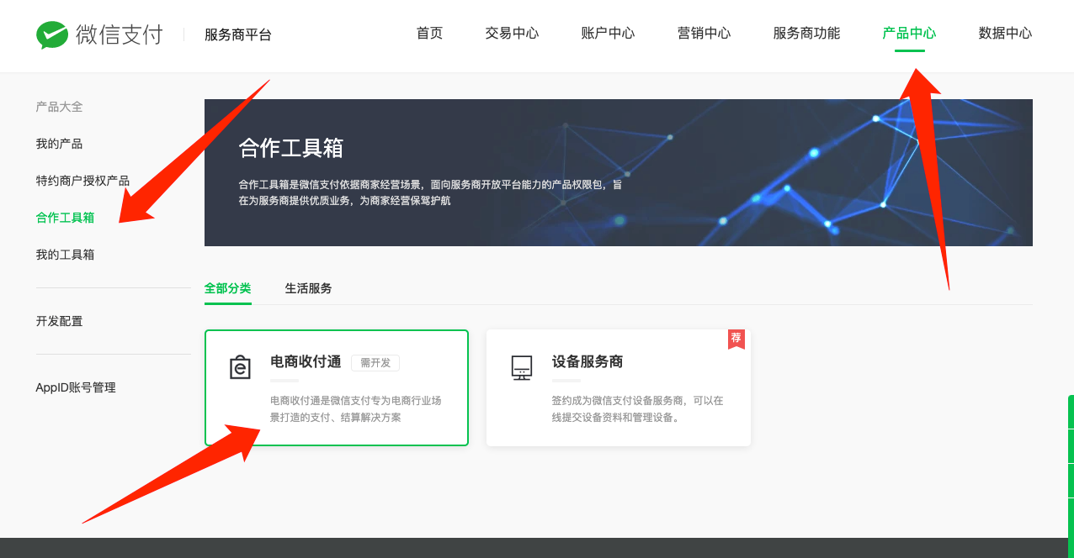Click the 合作工具箱 banner title

point(291,148)
